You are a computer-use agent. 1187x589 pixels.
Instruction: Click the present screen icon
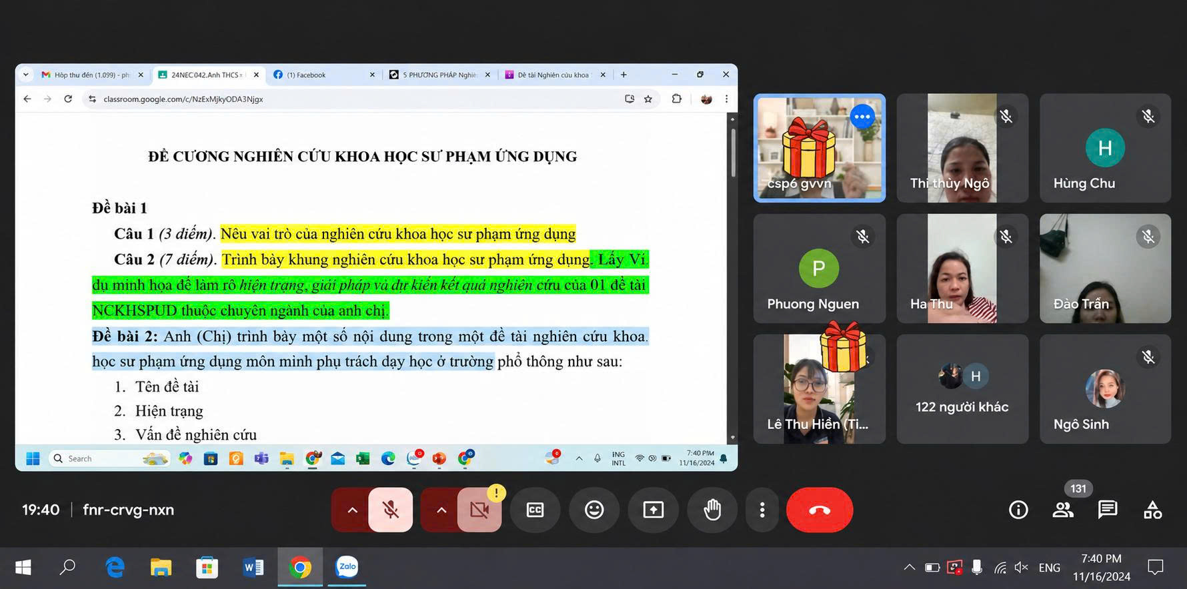[x=653, y=510]
